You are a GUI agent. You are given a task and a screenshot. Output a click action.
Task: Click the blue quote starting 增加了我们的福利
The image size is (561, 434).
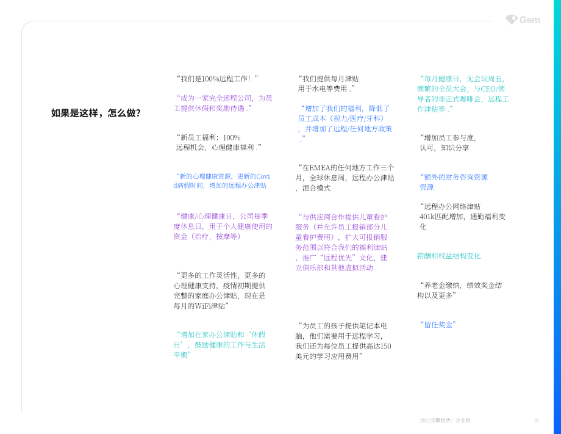point(345,123)
